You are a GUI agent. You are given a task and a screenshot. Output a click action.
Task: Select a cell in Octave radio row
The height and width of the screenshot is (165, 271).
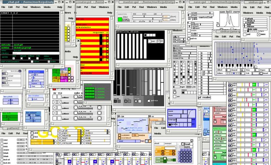233,73
